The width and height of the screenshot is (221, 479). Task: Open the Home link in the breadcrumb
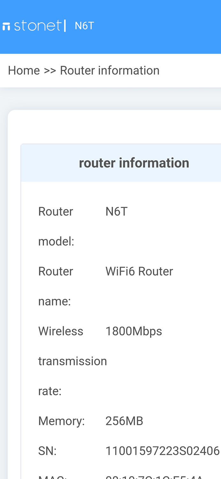click(x=24, y=70)
